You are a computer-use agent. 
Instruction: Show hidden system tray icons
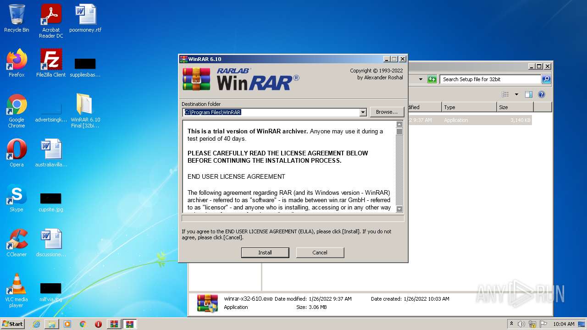(x=512, y=324)
